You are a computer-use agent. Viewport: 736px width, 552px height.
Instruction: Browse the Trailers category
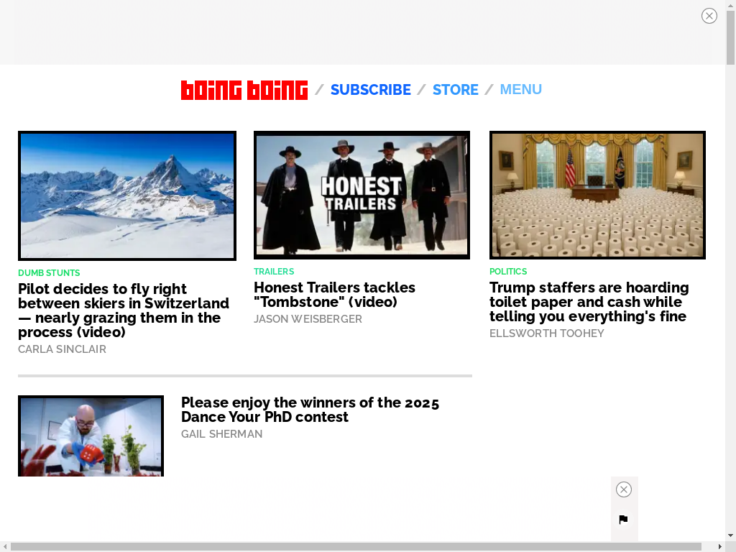[x=274, y=272]
